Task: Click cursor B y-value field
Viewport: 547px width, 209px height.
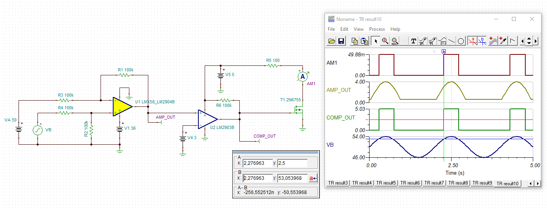Action: (292, 178)
